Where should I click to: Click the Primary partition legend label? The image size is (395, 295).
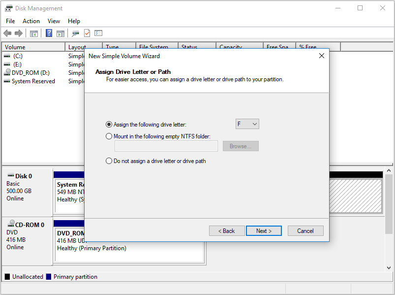[x=75, y=277]
